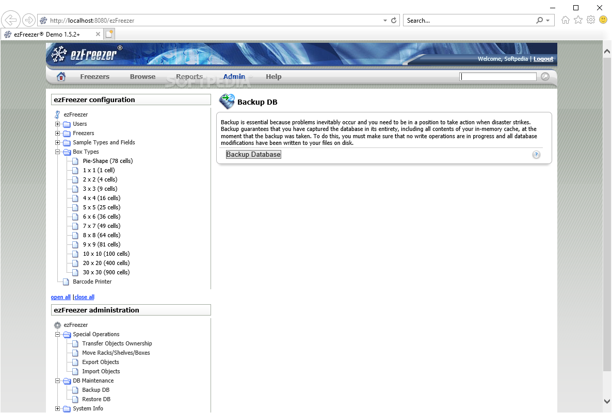
Task: Click the ezFreezer configuration wrench icon
Action: coord(57,114)
